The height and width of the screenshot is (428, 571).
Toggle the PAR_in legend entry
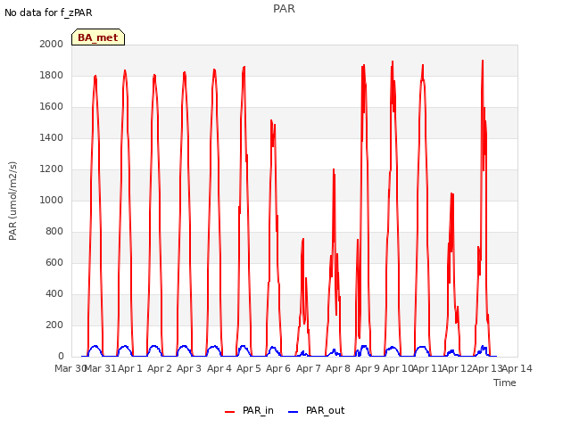(249, 411)
